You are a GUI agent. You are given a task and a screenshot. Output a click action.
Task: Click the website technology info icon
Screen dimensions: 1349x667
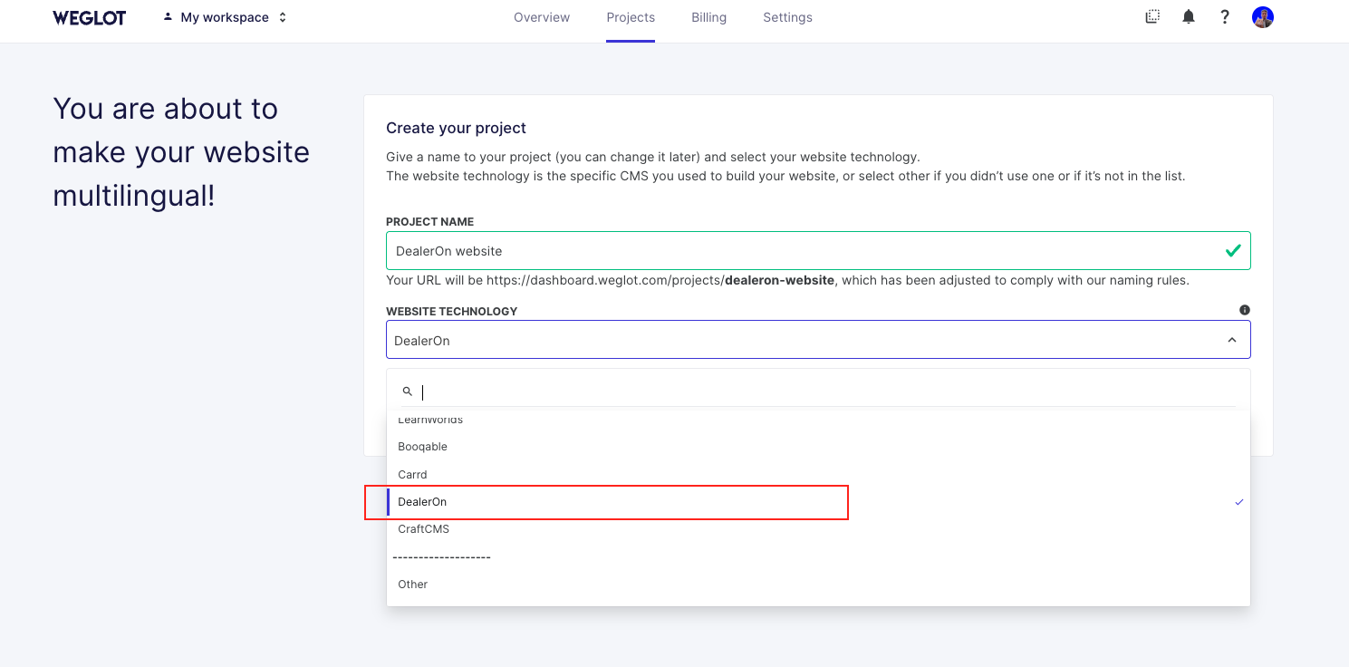point(1244,310)
